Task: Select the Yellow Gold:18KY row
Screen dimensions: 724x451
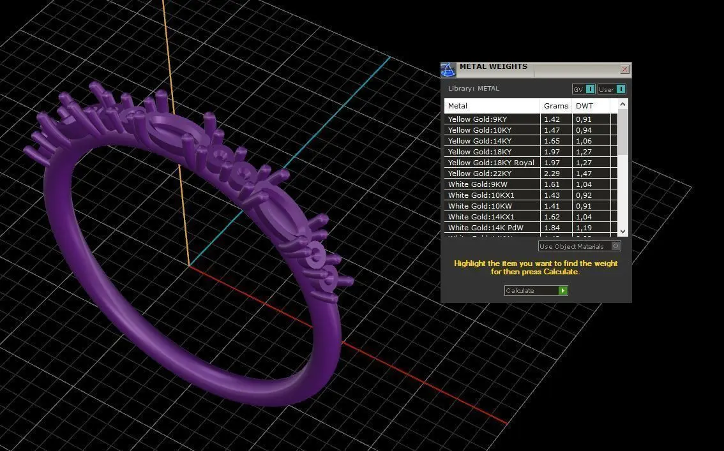Action: [531, 152]
